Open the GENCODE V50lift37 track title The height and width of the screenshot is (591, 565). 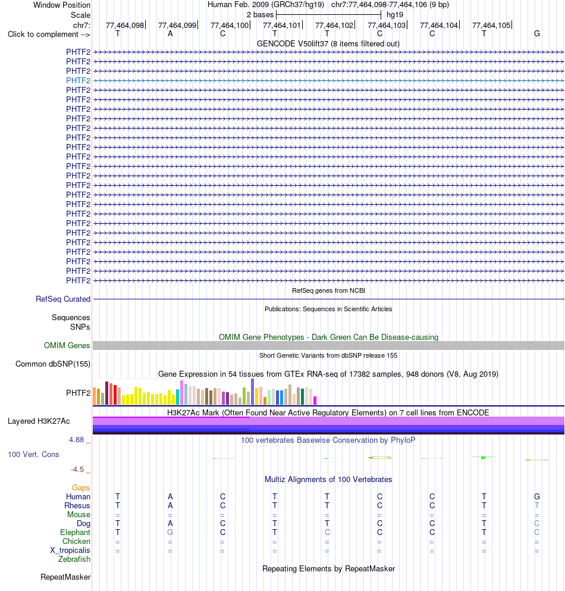pos(328,43)
